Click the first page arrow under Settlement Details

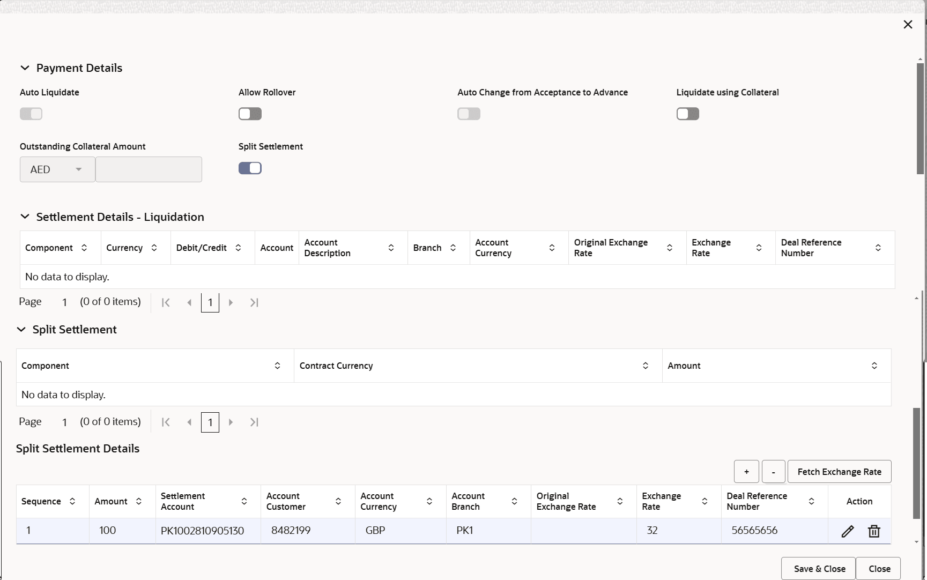click(166, 302)
